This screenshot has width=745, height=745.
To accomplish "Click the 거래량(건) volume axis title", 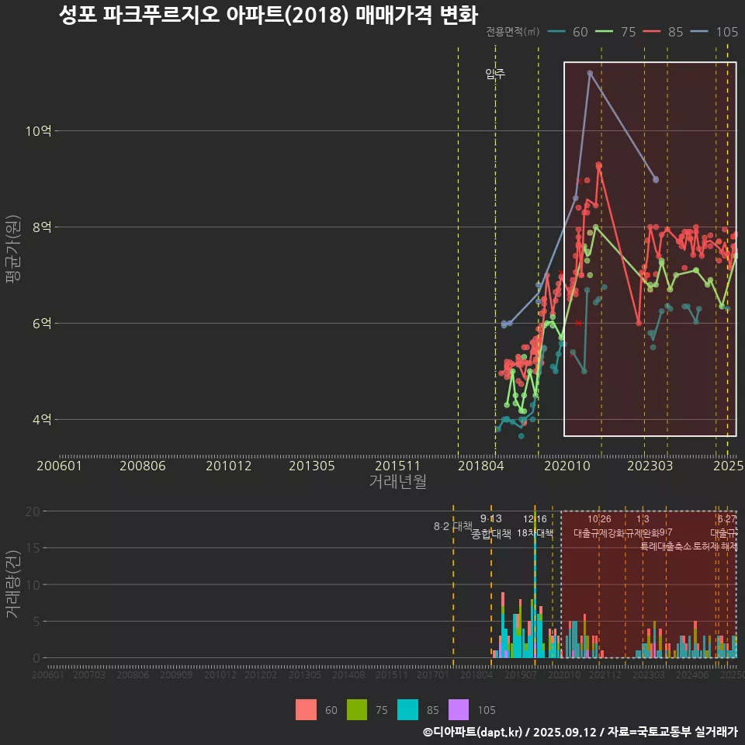I will (x=12, y=584).
